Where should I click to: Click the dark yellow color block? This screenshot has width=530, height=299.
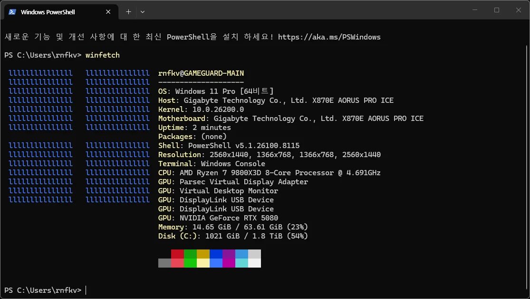point(203,254)
